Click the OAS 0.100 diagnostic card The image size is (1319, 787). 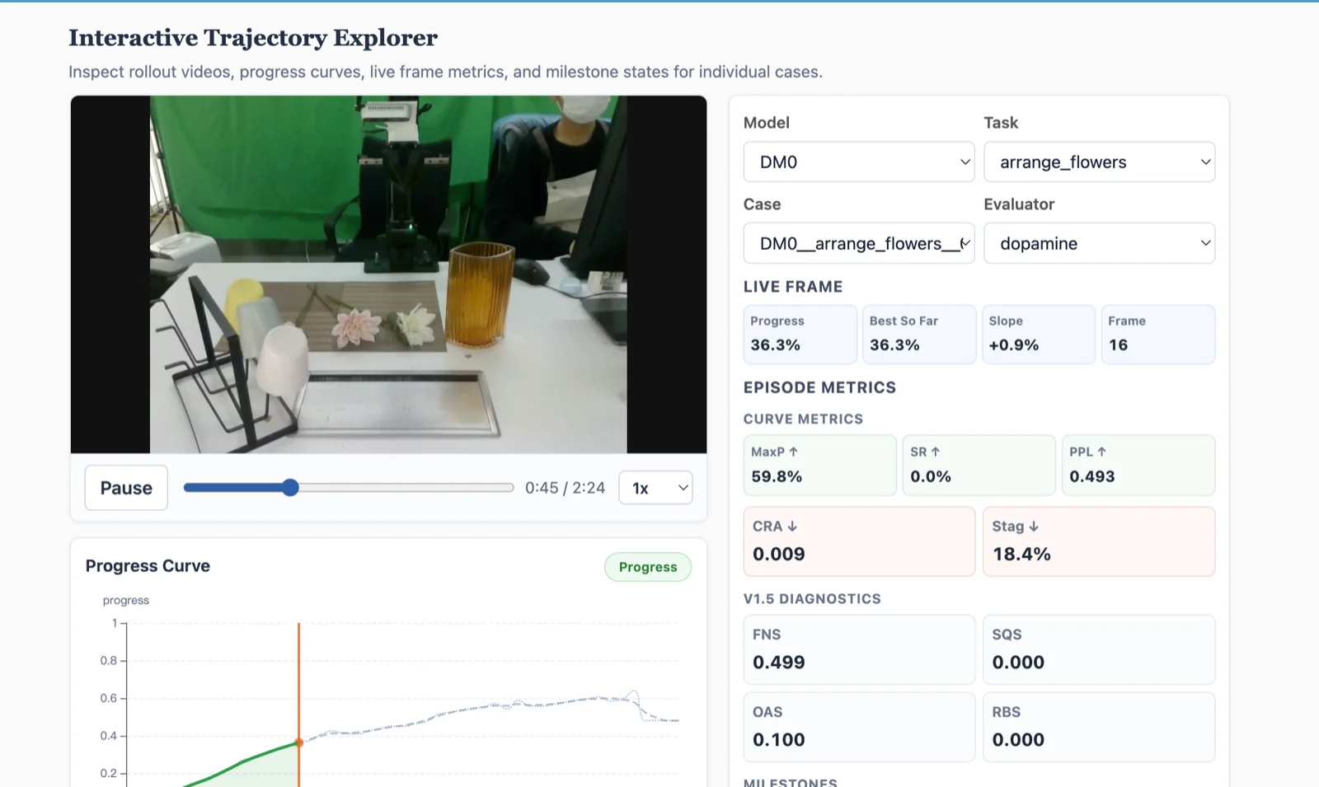pyautogui.click(x=859, y=727)
